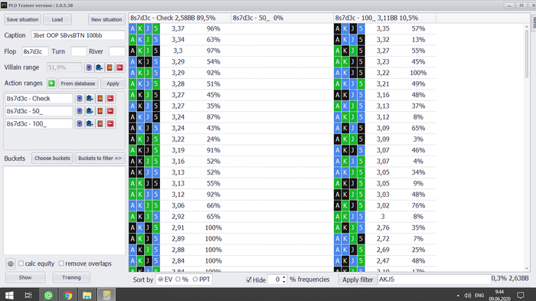536x301 pixels.
Task: Remove the 8s7d3c - 50_ range
Action: 110,111
